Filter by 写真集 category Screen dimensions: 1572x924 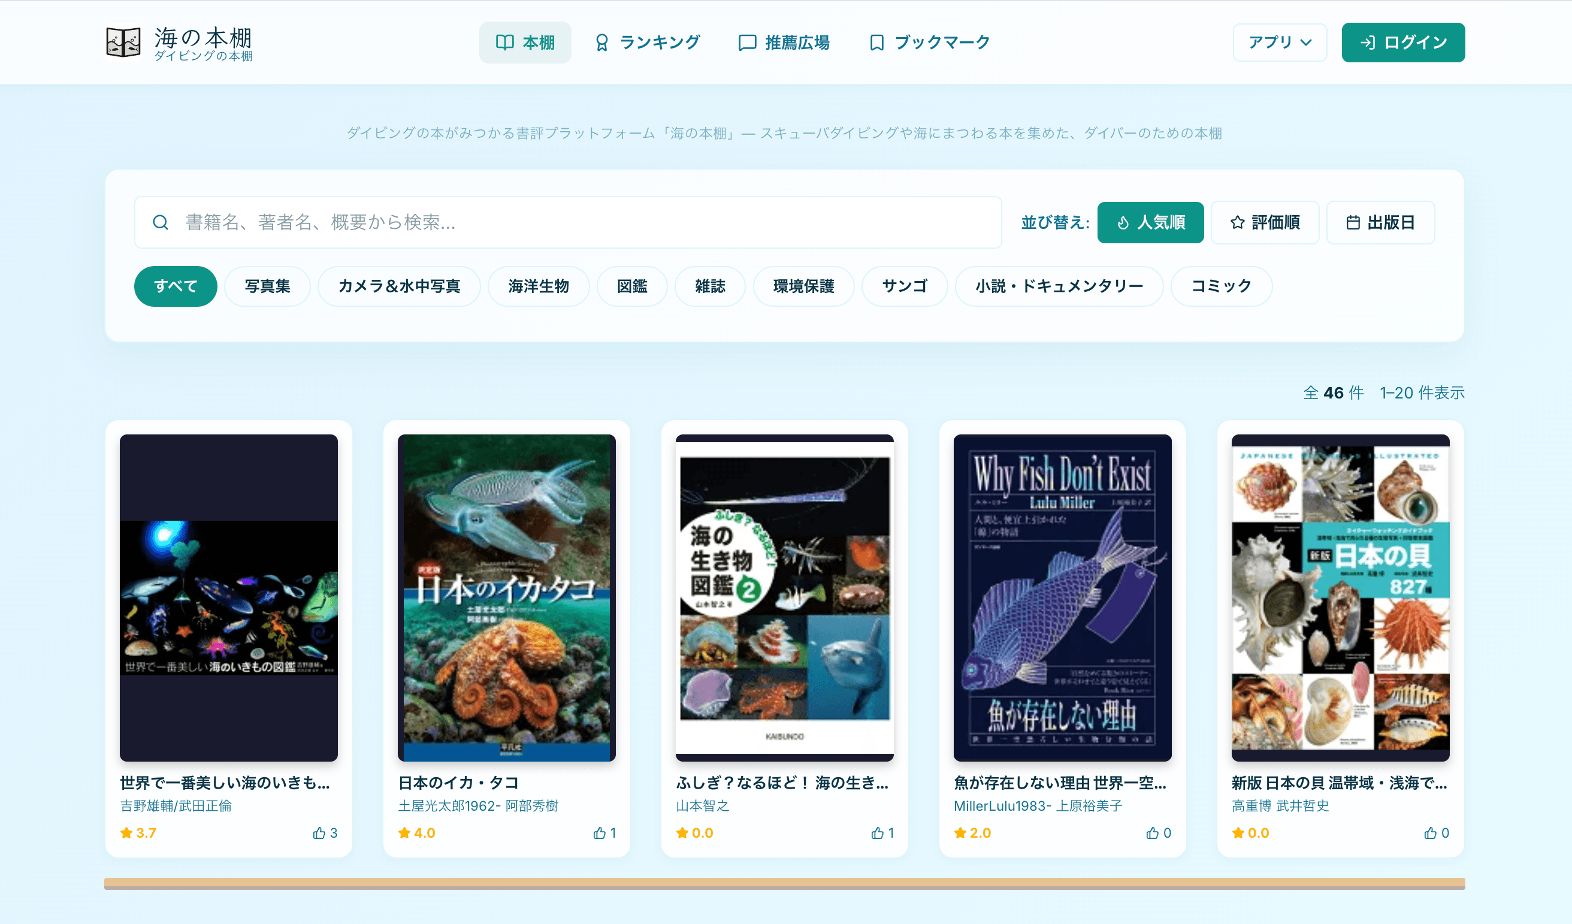point(267,286)
